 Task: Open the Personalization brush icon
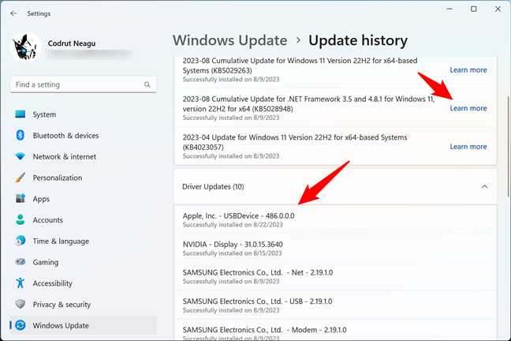(21, 178)
